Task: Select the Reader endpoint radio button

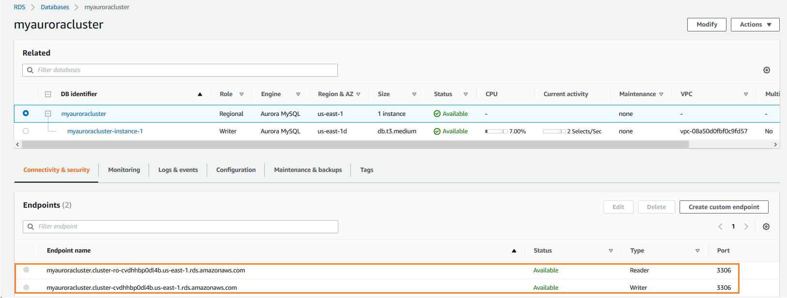Action: [26, 270]
